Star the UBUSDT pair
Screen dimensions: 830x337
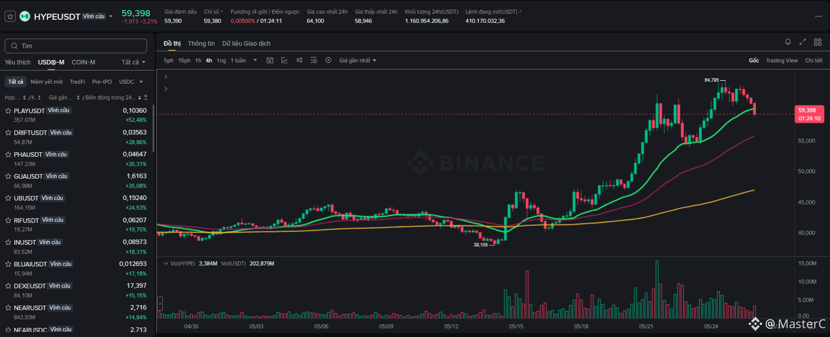pos(8,198)
